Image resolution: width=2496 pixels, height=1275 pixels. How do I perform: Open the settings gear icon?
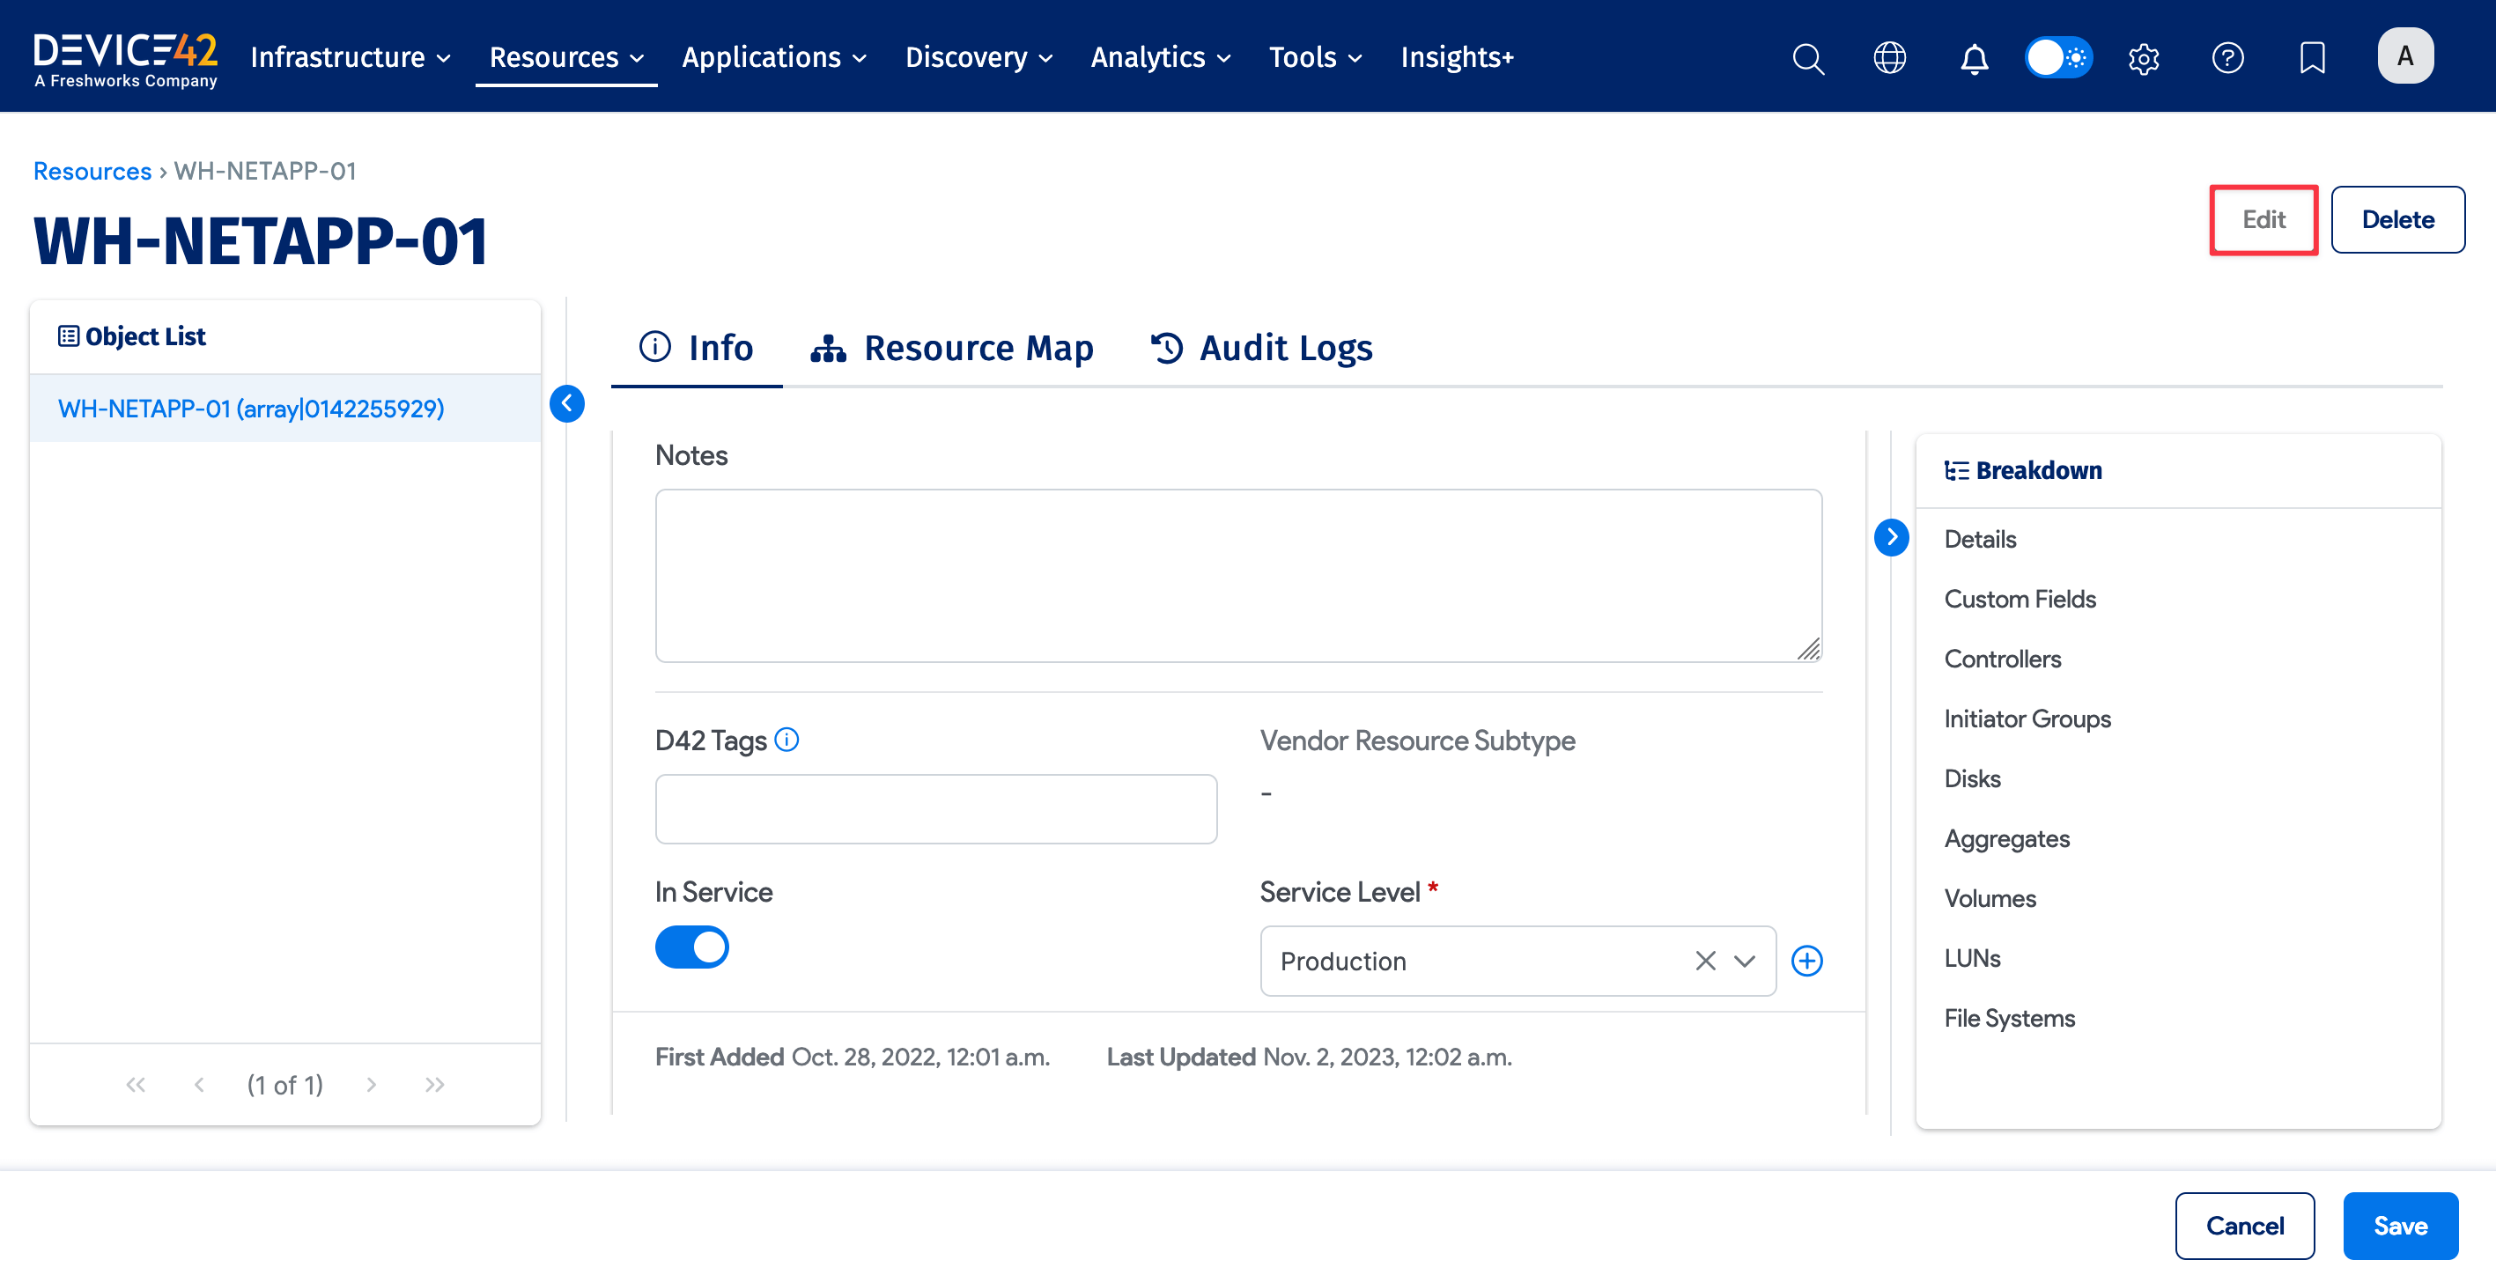(2144, 57)
